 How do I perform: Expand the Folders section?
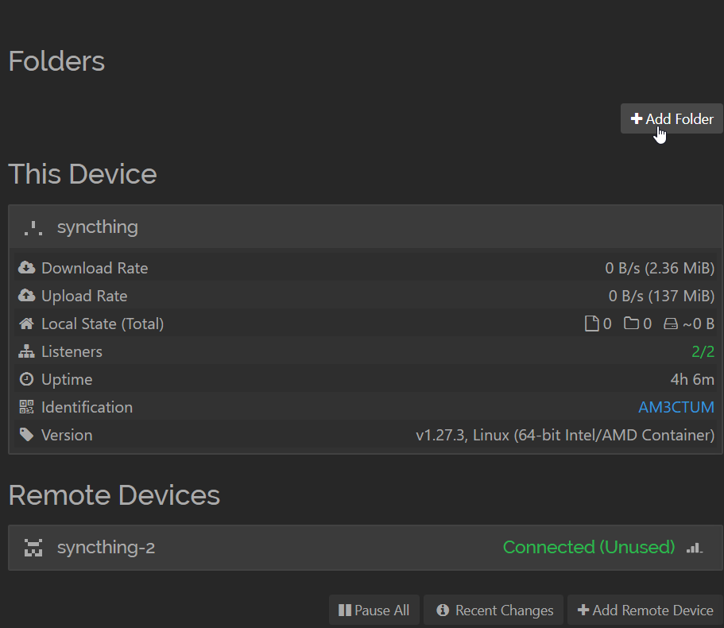coord(56,61)
